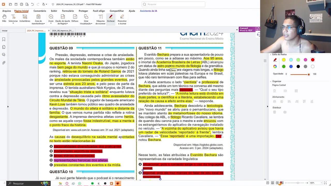Open the 150% zoom level combo box
Image resolution: width=331 pixels, height=186 pixels.
pyautogui.click(x=316, y=183)
